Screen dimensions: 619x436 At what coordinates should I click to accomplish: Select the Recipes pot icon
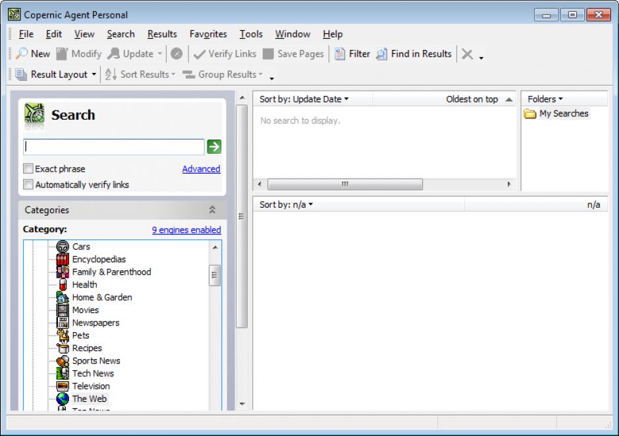63,348
